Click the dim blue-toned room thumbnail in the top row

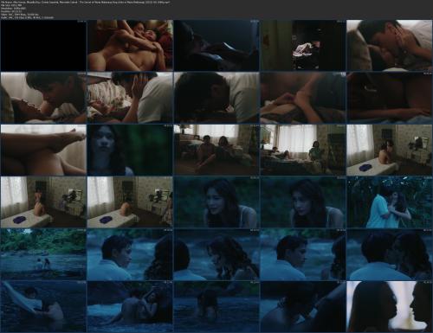[x=216, y=46]
